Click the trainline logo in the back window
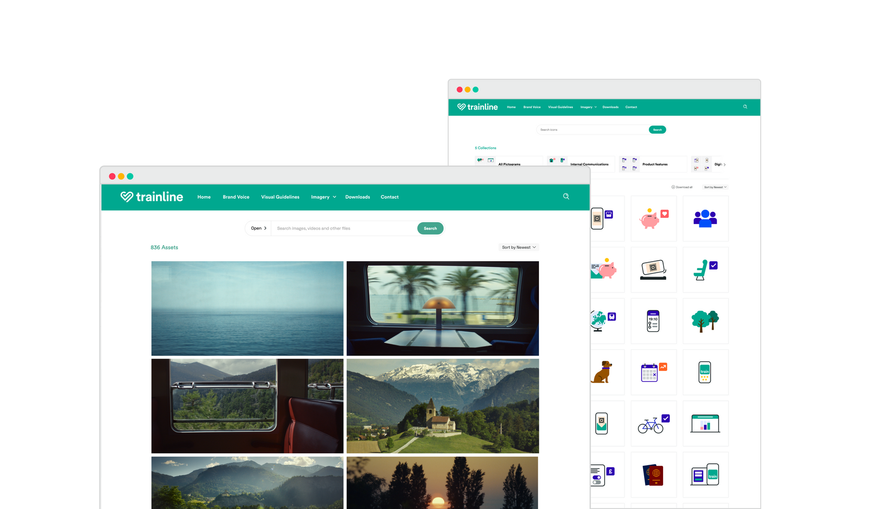 pos(477,107)
